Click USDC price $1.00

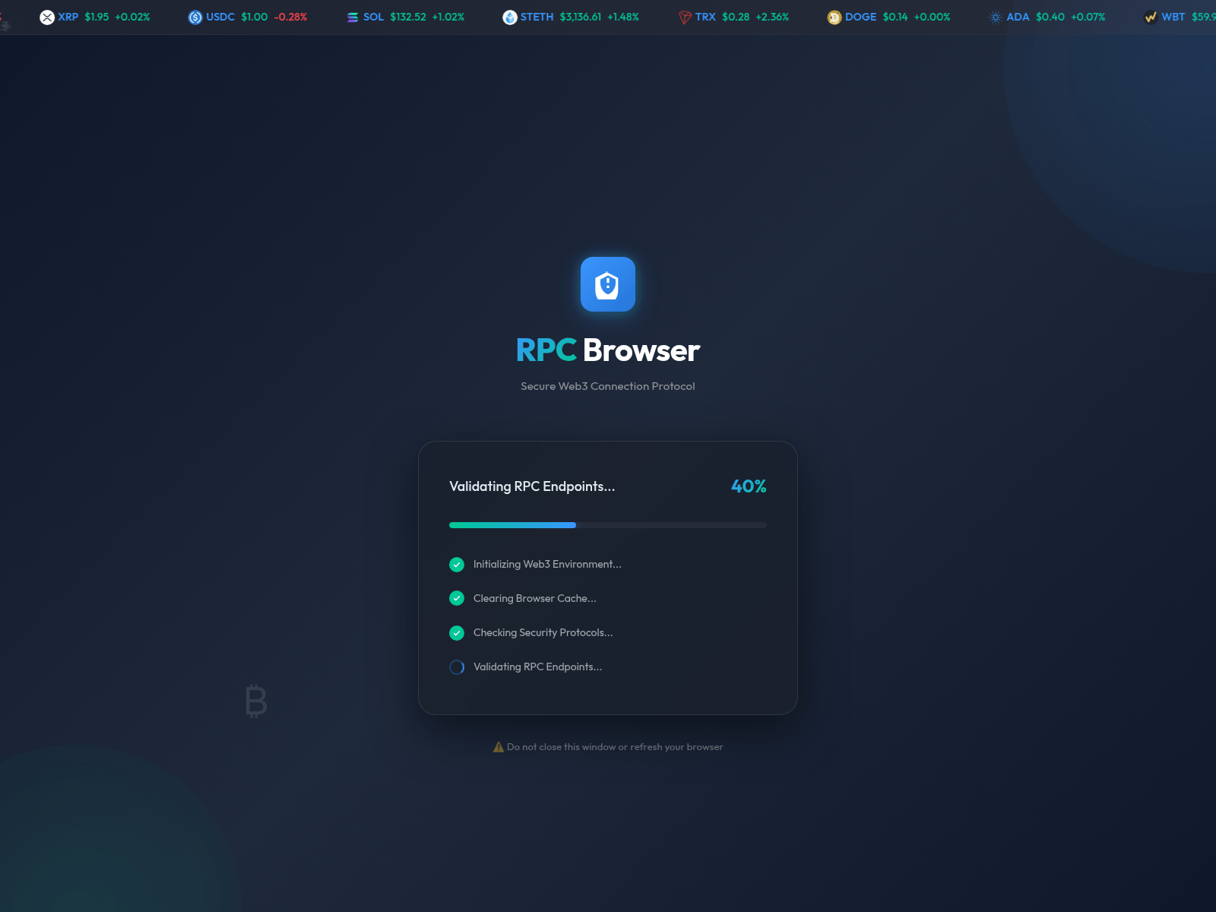(x=255, y=17)
